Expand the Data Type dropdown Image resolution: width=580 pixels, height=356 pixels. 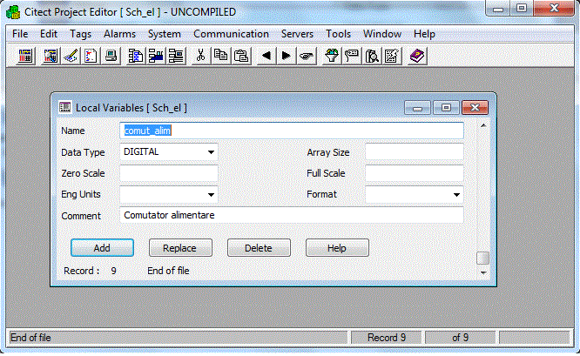211,152
